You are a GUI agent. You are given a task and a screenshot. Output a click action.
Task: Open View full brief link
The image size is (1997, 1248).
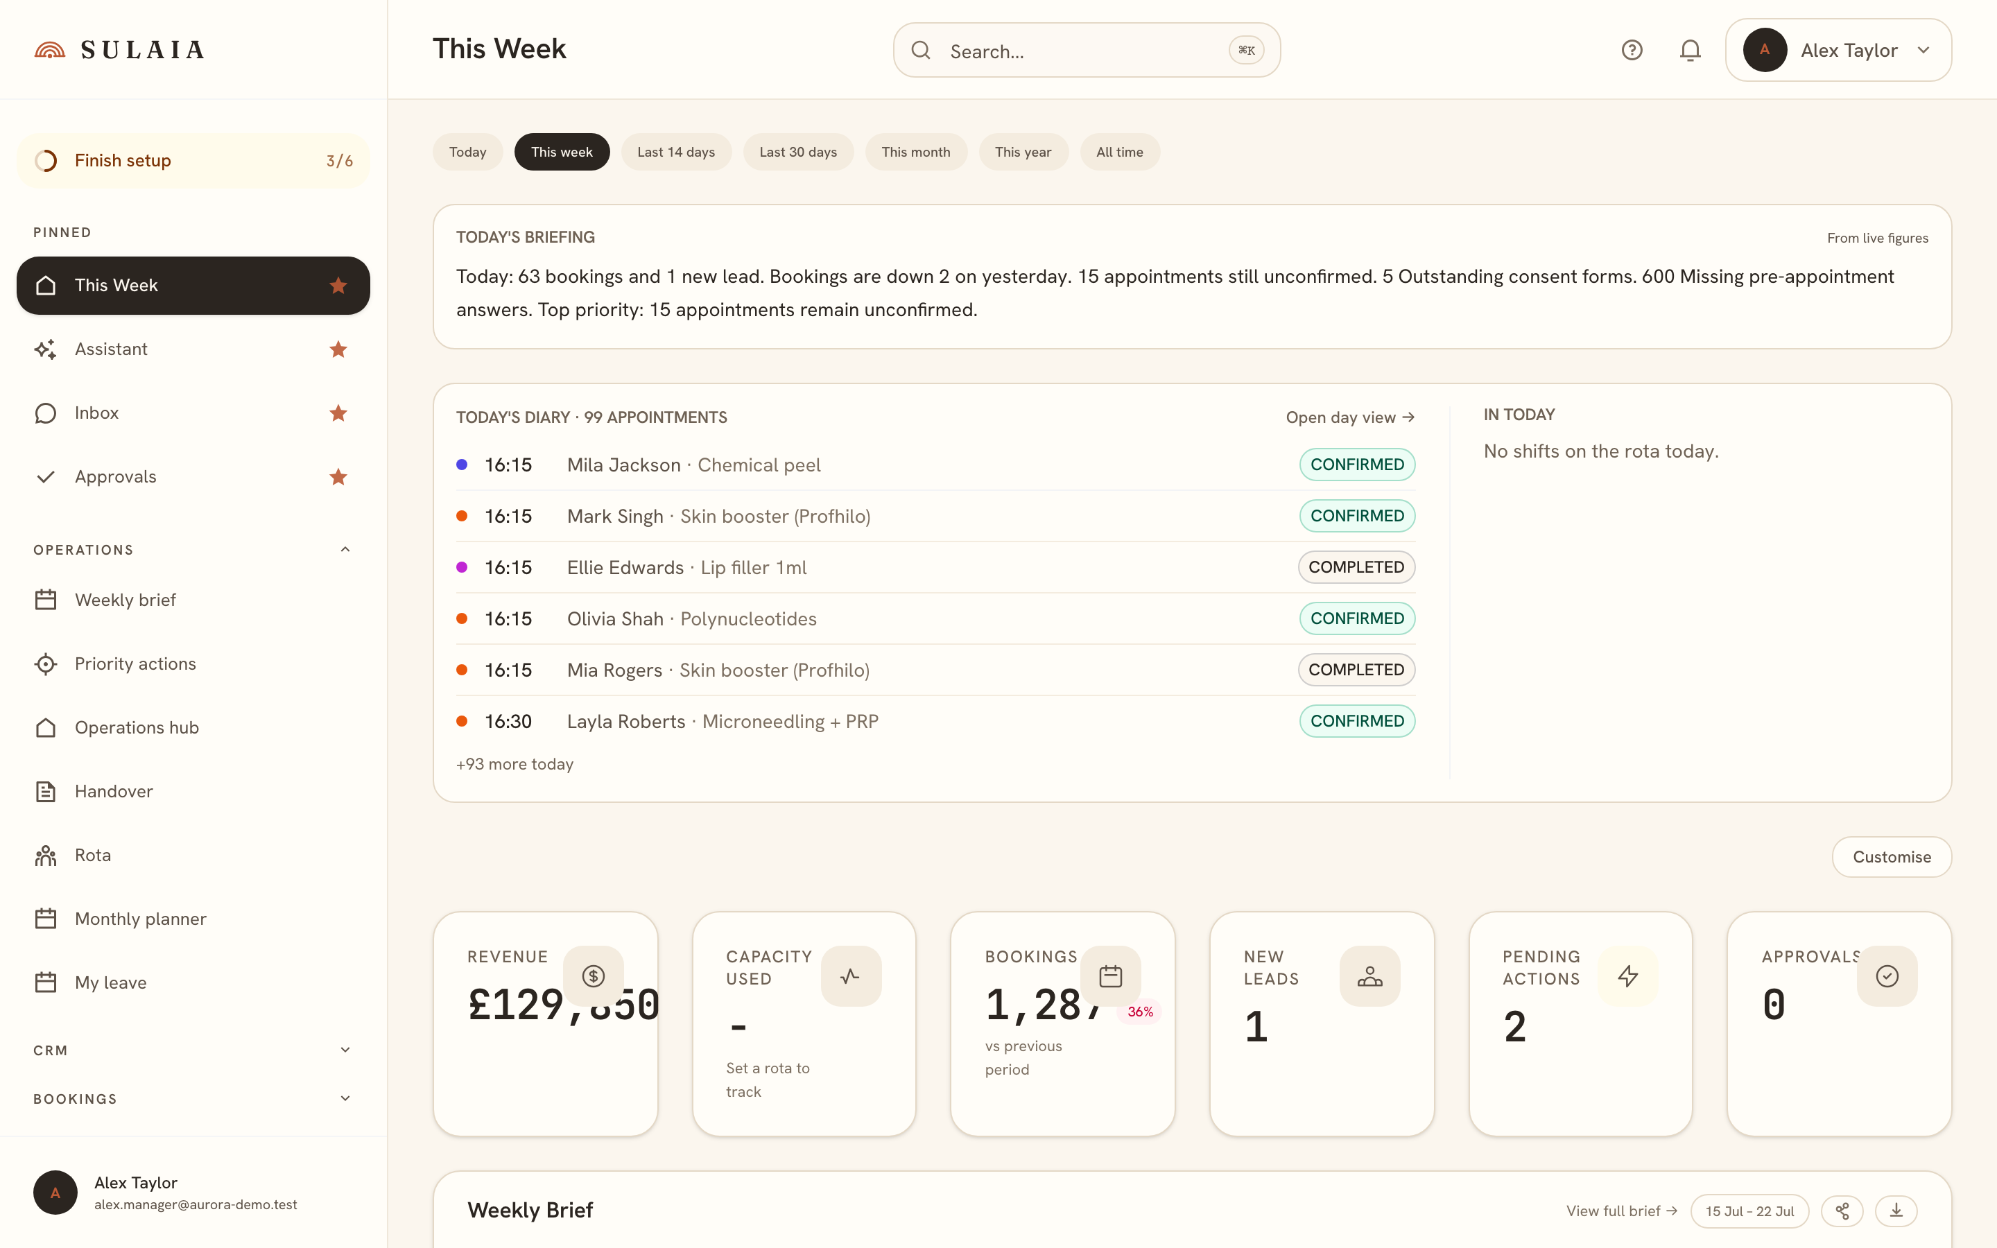tap(1622, 1211)
